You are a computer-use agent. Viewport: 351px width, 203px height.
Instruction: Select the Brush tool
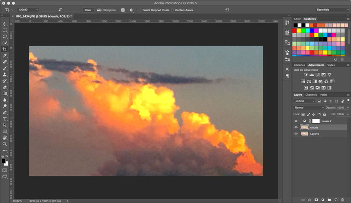pyautogui.click(x=5, y=68)
